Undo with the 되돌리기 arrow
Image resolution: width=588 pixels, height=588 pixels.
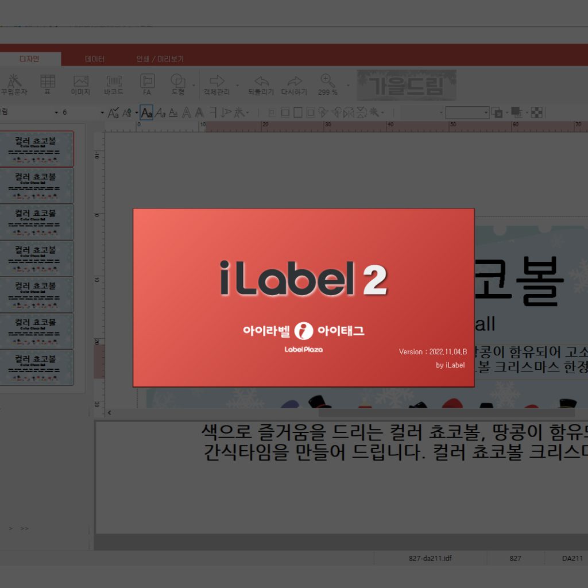pos(261,85)
